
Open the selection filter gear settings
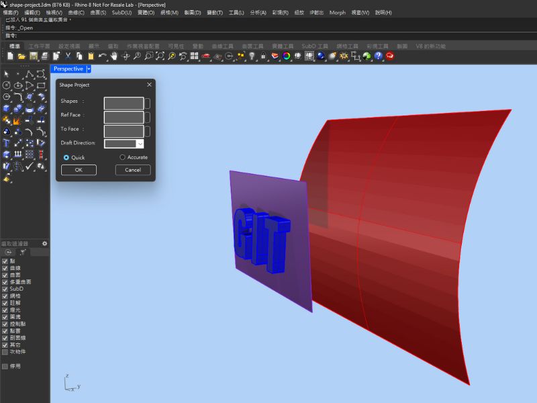click(x=45, y=243)
